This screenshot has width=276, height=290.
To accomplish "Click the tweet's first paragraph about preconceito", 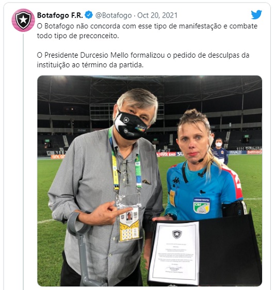I will (147, 31).
